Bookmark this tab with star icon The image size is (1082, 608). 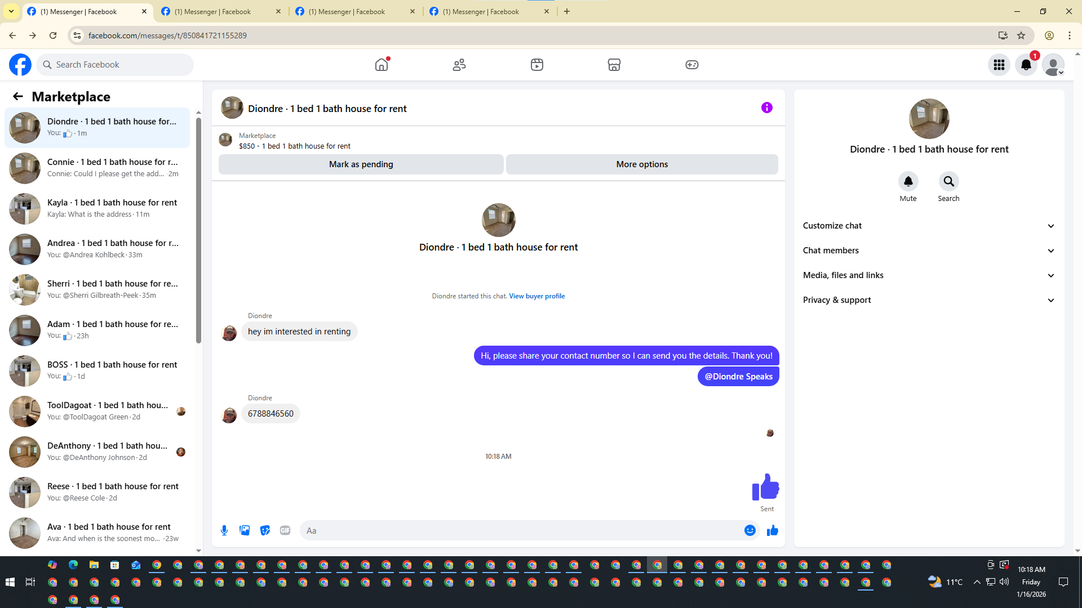pos(1021,35)
